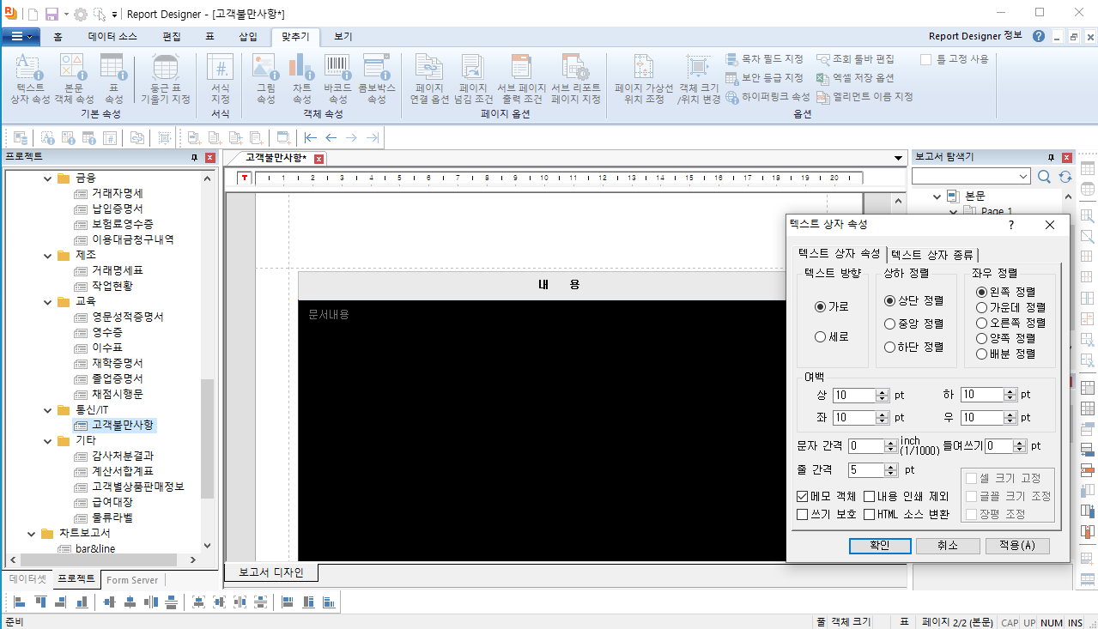
Task: Collapse 통신/IT folder in project tree
Action: 47,410
